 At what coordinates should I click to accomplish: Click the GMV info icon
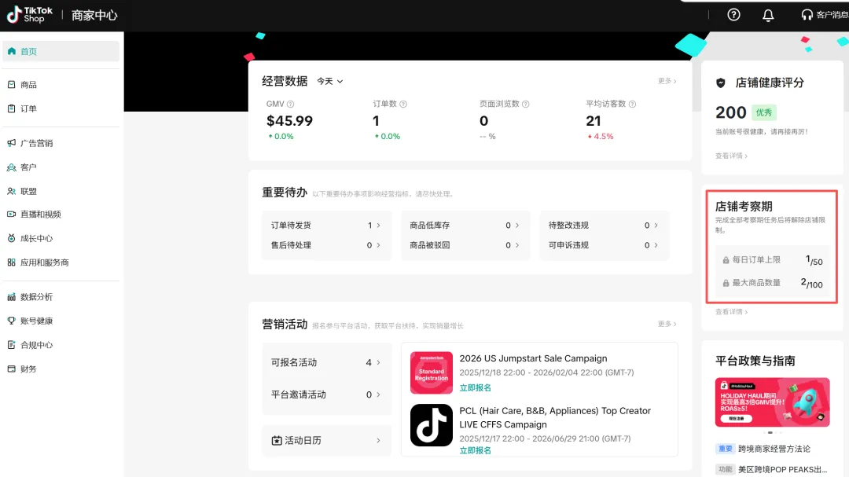(291, 105)
